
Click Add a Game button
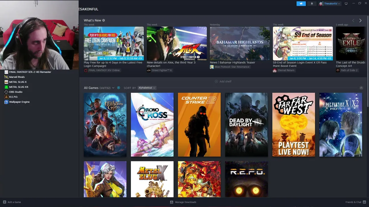pos(12,202)
